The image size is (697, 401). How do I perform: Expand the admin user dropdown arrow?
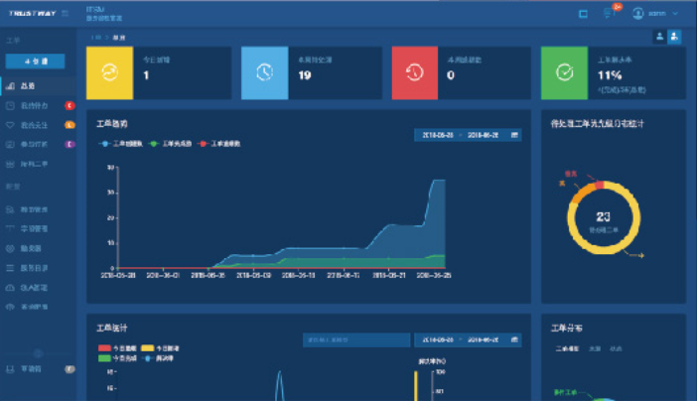point(676,14)
